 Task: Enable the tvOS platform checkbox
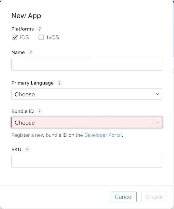click(x=41, y=37)
